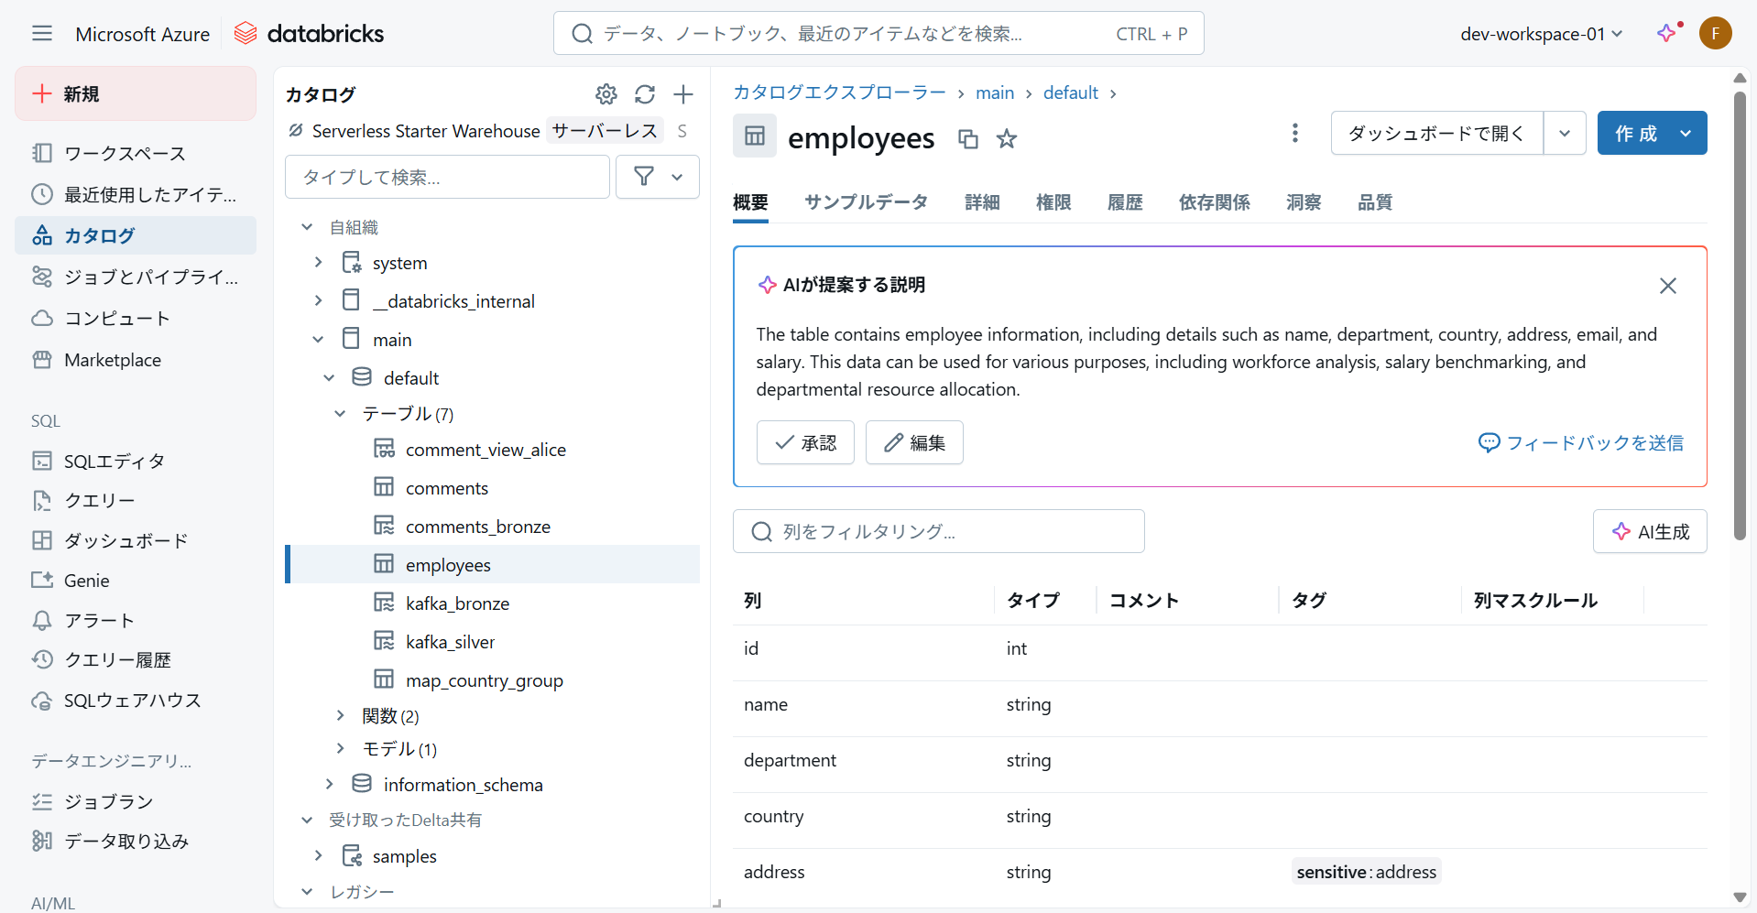The width and height of the screenshot is (1757, 913).
Task: Click the send feedback link
Action: [x=1581, y=443]
